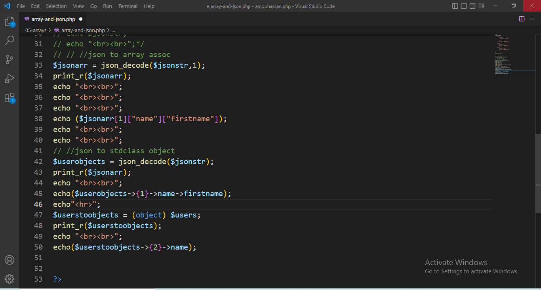Open the Terminal menu
This screenshot has height=290, width=541.
coord(128,6)
